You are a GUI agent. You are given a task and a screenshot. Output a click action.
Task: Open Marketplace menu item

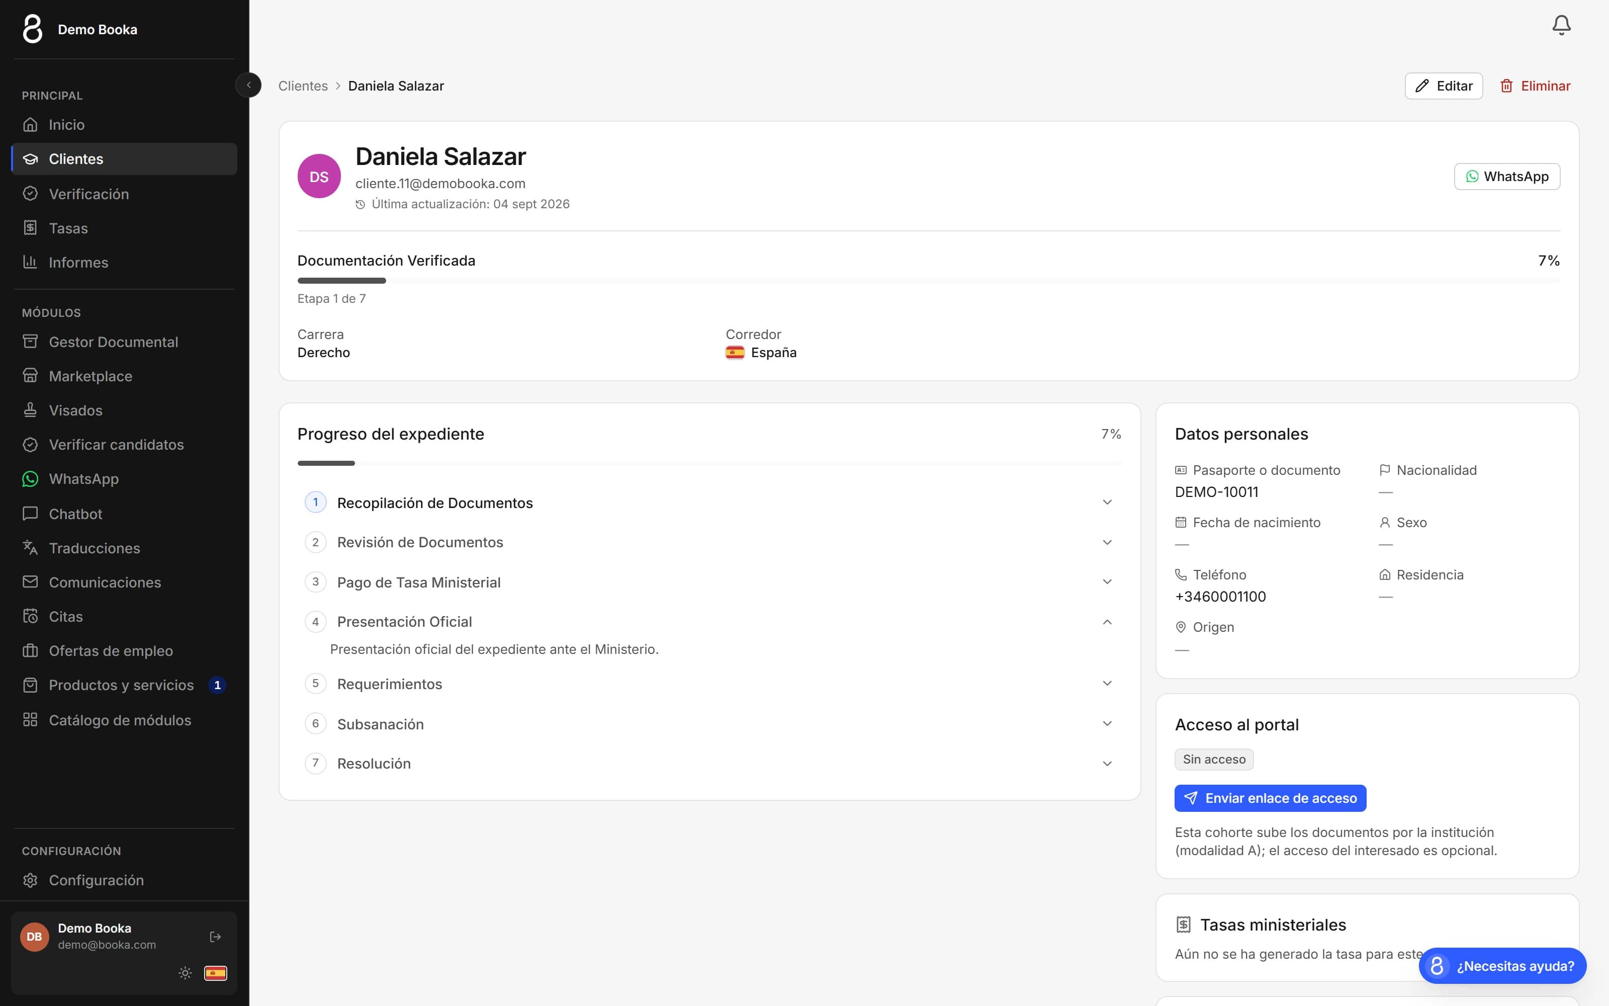point(124,376)
